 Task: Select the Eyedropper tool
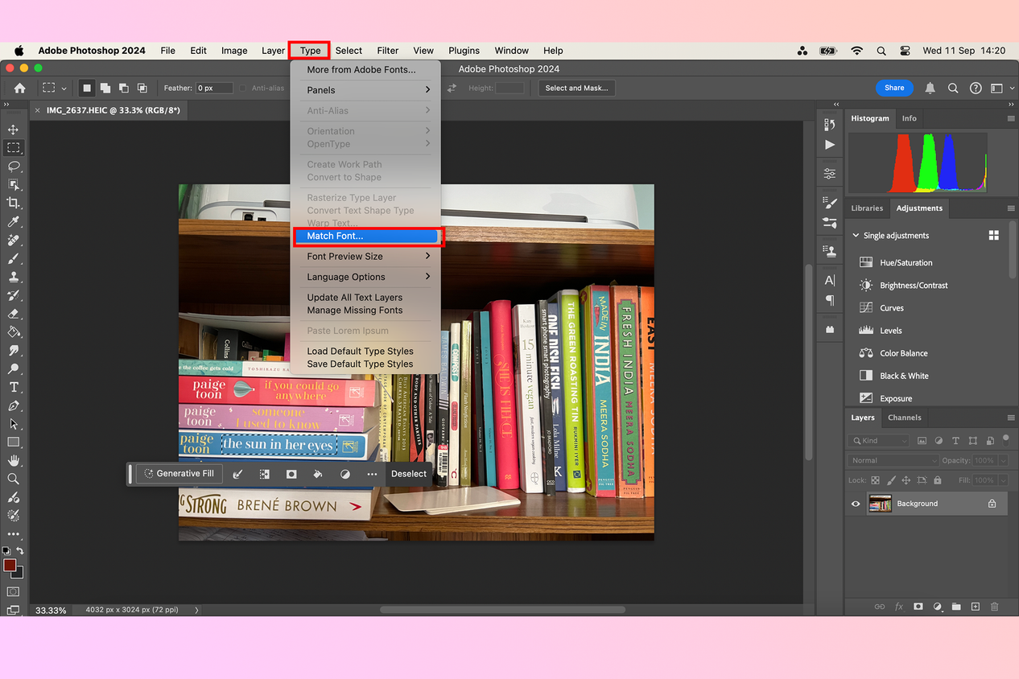[13, 222]
